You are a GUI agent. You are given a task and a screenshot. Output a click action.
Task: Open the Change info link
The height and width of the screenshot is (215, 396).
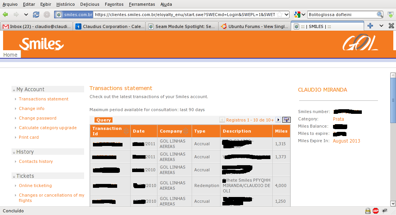[31, 108]
